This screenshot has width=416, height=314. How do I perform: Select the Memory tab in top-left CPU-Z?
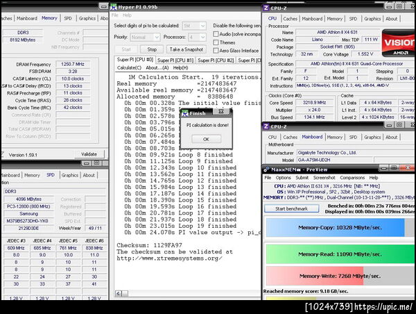click(49, 18)
